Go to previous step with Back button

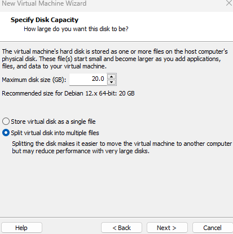coord(121,228)
